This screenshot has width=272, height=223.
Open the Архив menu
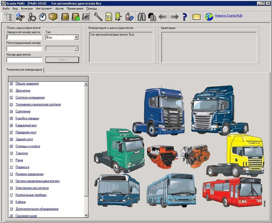59,9
